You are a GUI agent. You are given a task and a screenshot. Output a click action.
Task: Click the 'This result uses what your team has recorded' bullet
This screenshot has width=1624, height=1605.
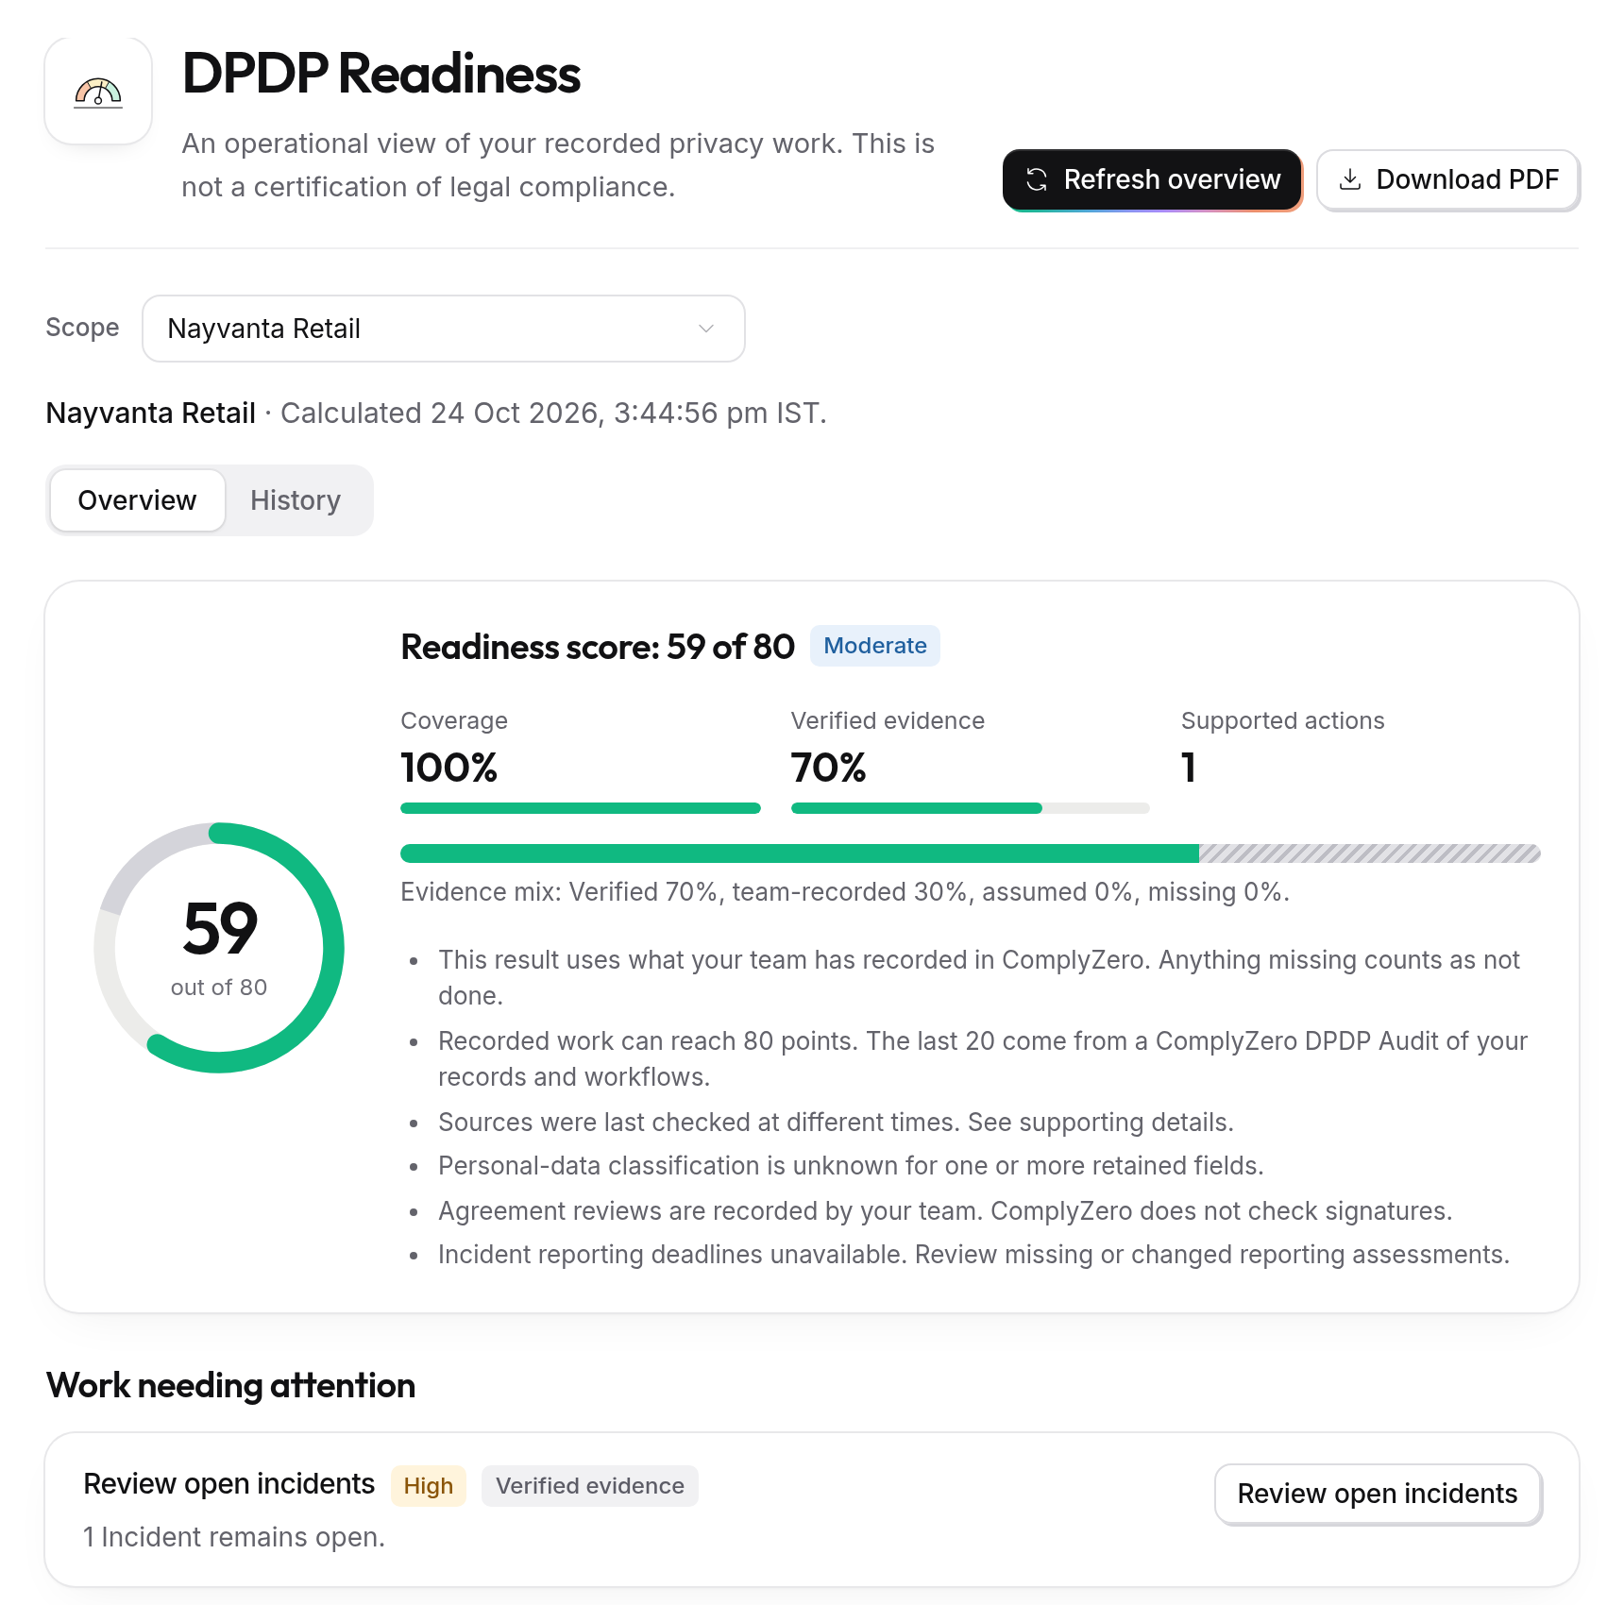(979, 977)
